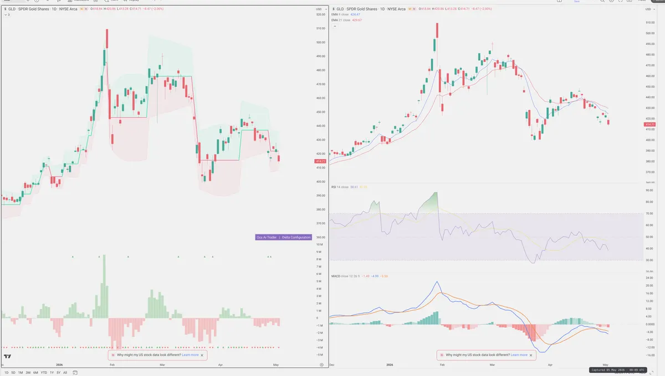Click Learn more link on left chart
The height and width of the screenshot is (376, 665).
click(x=190, y=355)
